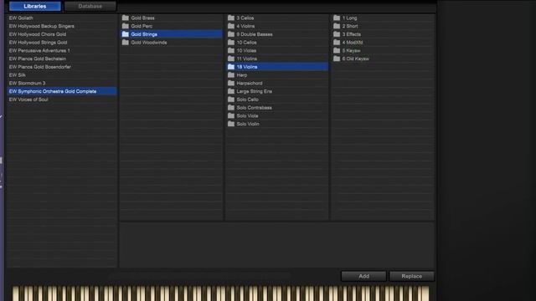Open the 1 Long folder icon

click(337, 18)
